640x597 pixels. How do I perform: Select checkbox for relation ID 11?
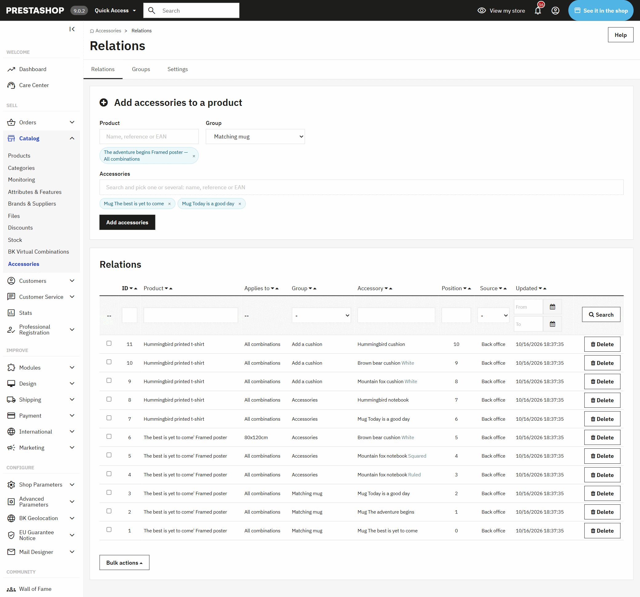[x=109, y=343]
